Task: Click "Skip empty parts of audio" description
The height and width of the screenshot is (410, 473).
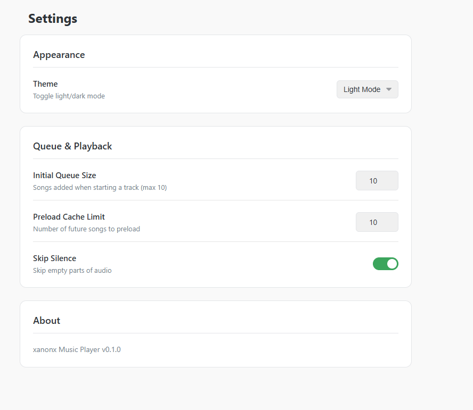Action: 72,271
